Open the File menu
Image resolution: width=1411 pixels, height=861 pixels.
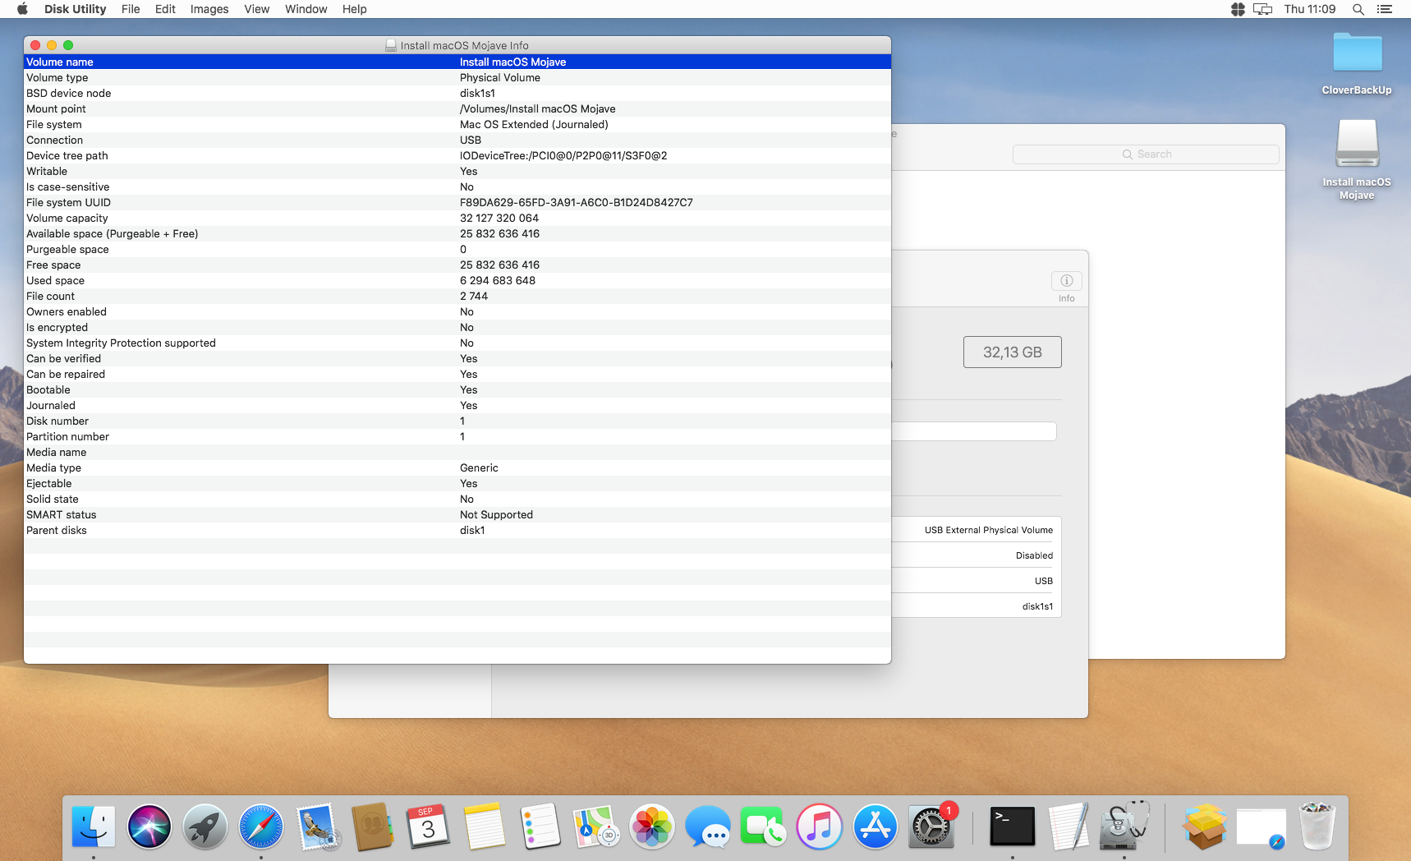tap(131, 9)
